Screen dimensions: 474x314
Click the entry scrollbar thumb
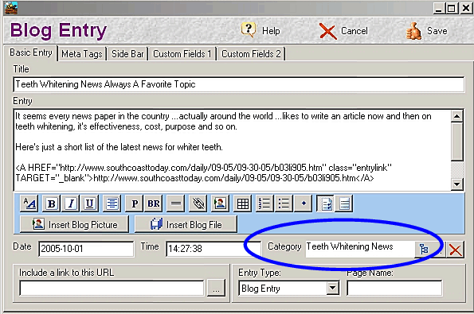tap(457, 141)
